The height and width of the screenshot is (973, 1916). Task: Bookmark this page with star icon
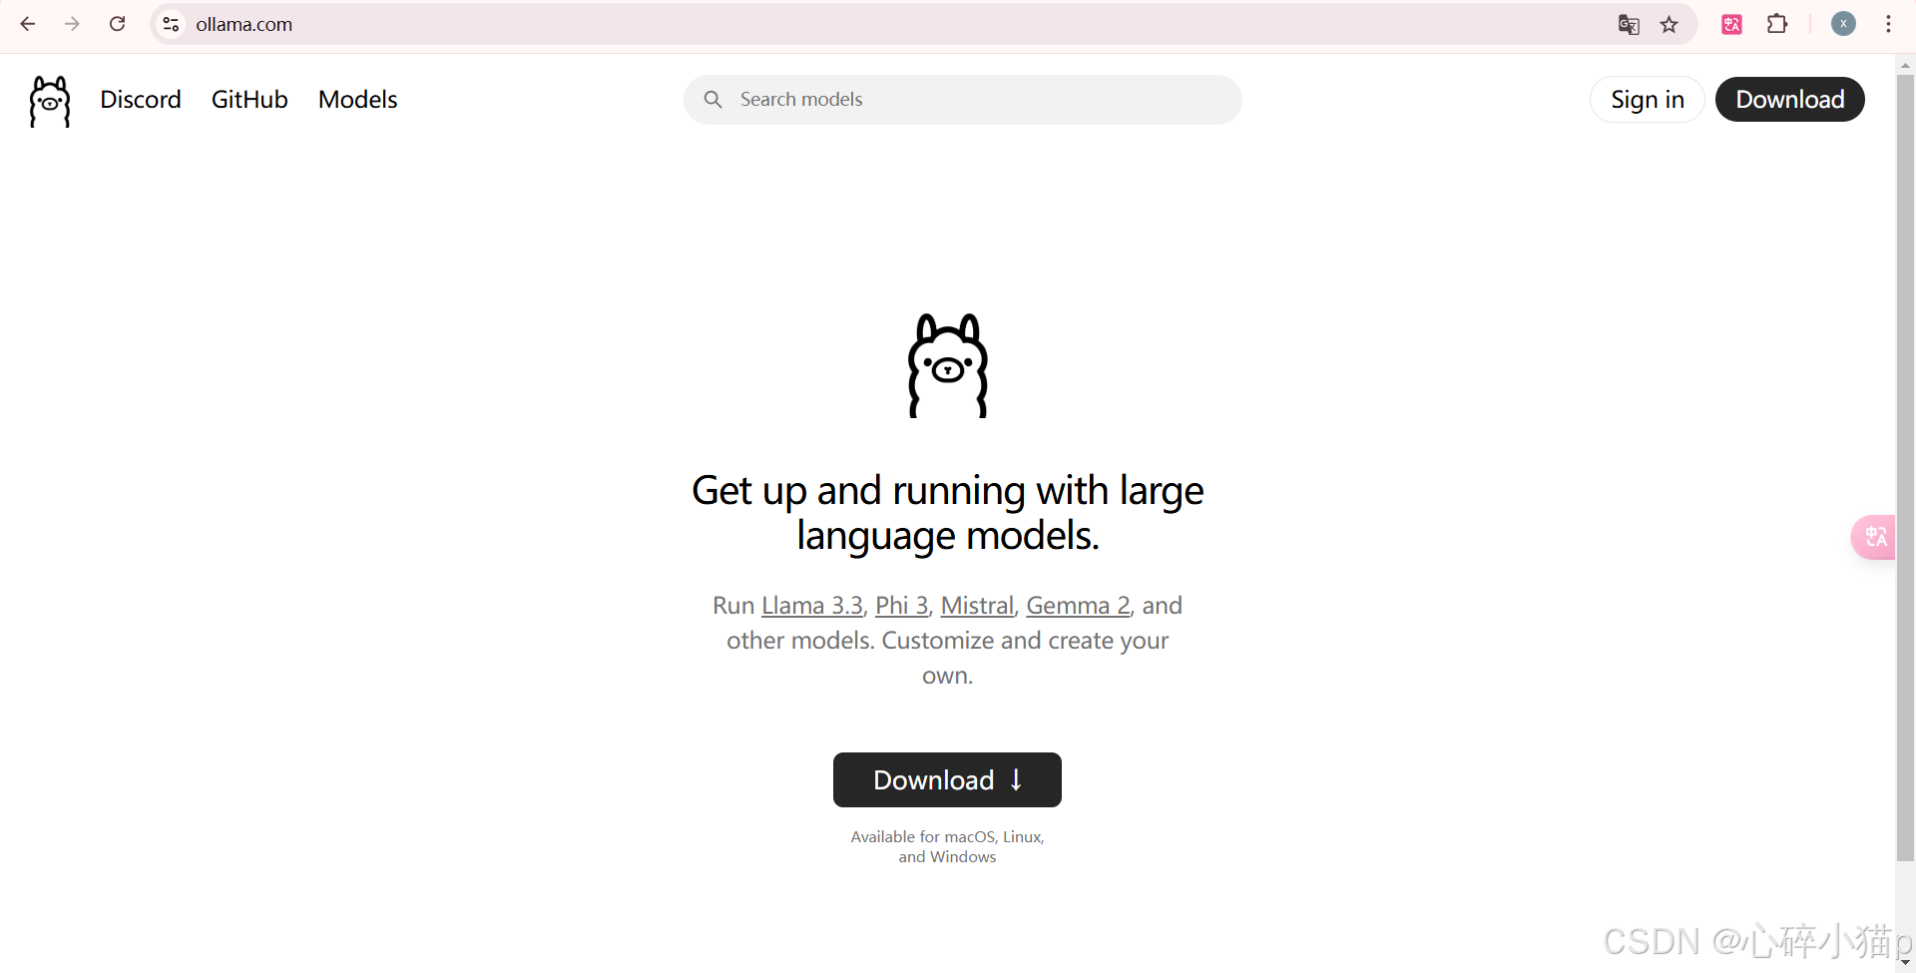pyautogui.click(x=1669, y=24)
